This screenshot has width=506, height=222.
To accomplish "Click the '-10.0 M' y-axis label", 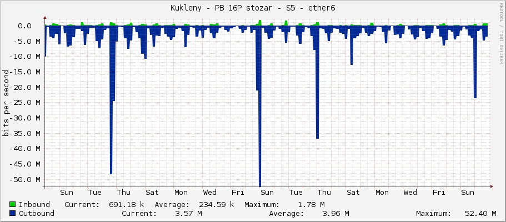I will tap(24, 57).
